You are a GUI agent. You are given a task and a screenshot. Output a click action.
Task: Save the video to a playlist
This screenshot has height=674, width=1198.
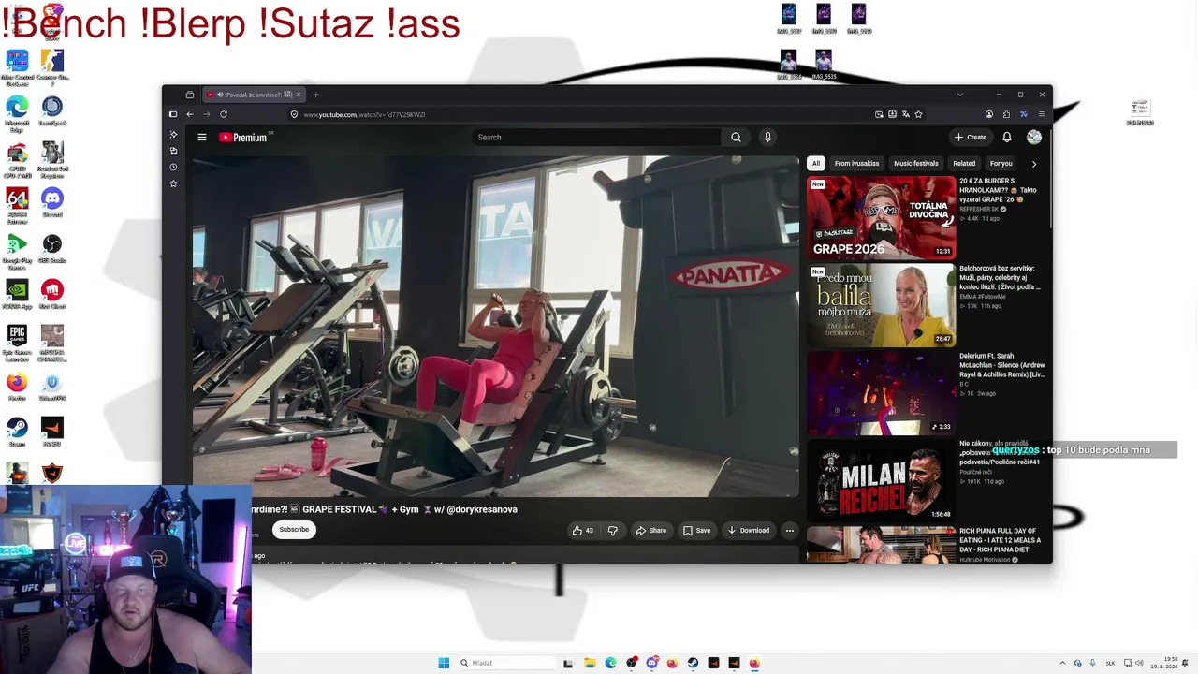[696, 531]
